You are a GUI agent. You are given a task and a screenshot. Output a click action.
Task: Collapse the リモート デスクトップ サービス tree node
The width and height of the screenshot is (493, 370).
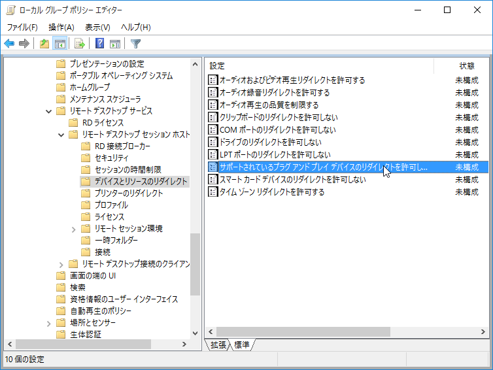click(x=49, y=111)
